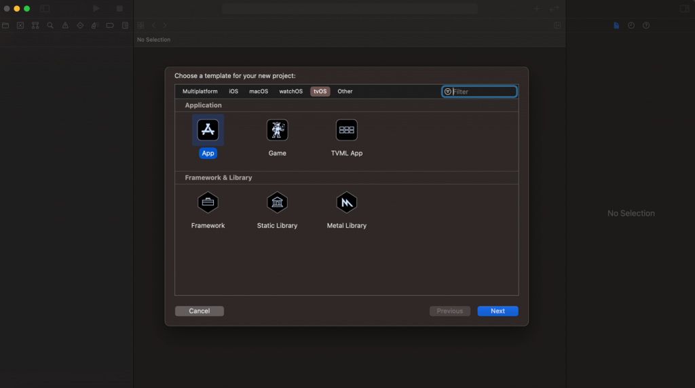Switch to the macOS tab
Screen dimensions: 695x388
tap(259, 92)
